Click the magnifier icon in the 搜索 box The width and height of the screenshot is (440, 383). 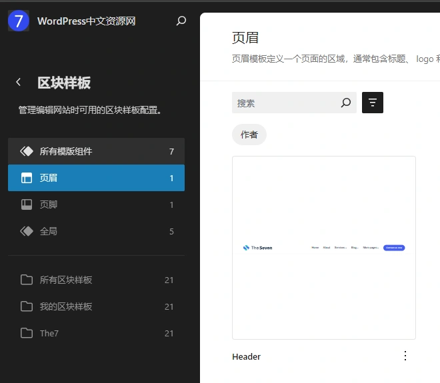click(x=346, y=103)
